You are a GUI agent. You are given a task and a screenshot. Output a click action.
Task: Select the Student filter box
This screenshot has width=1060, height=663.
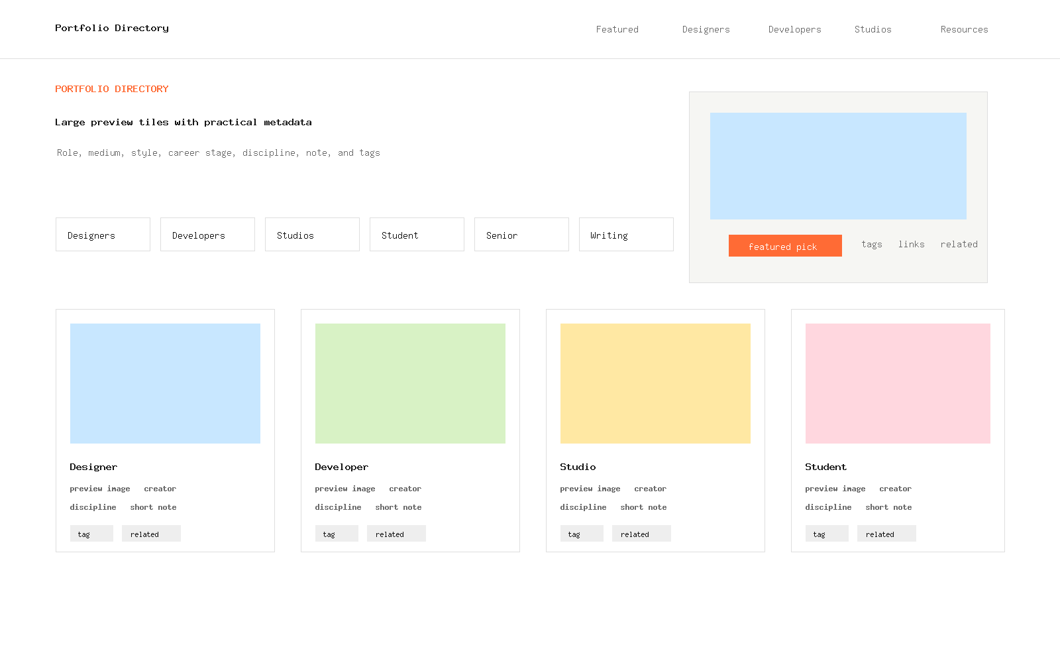tap(417, 235)
